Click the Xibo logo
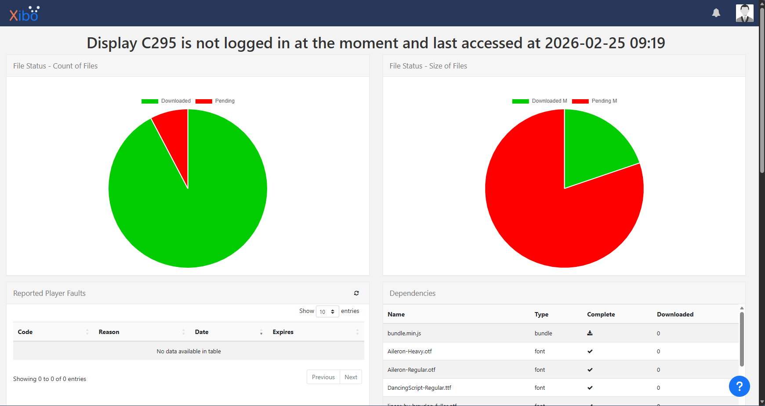Viewport: 765px width, 406px height. pyautogui.click(x=24, y=14)
